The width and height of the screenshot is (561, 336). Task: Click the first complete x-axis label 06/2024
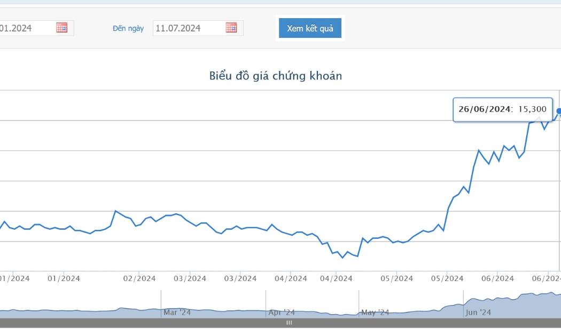coord(497,278)
